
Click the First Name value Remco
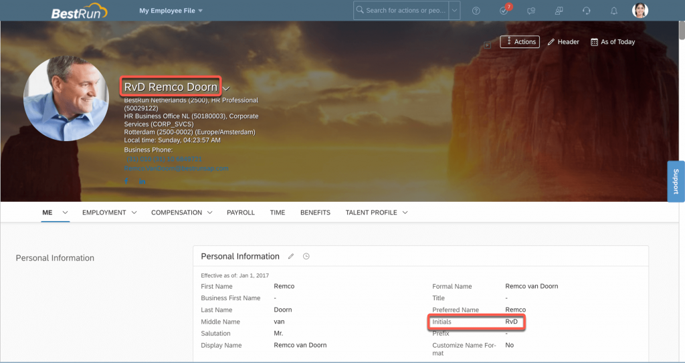pos(284,286)
